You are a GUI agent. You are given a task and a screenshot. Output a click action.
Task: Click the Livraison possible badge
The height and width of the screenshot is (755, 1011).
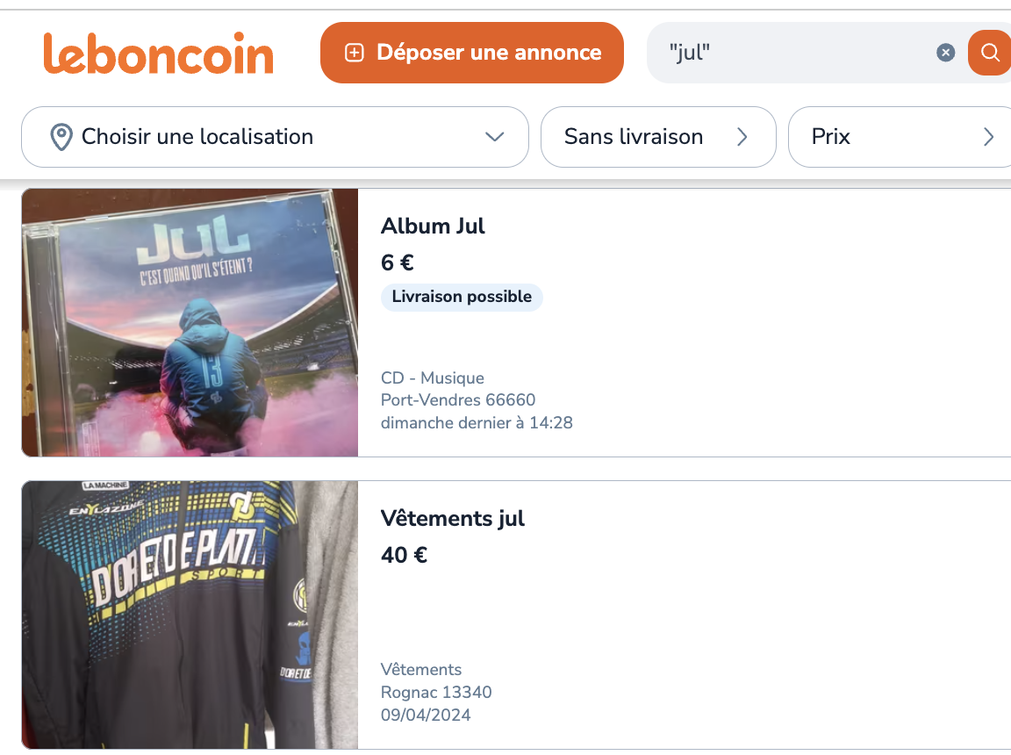(462, 297)
